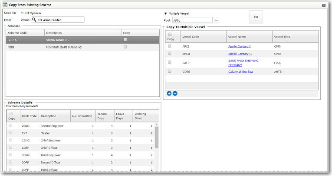Click in the Pool input field
Image resolution: width=332 pixels, height=176 pixels.
[192, 20]
